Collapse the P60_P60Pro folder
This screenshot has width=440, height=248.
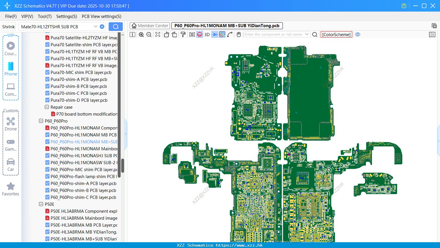coord(41,121)
